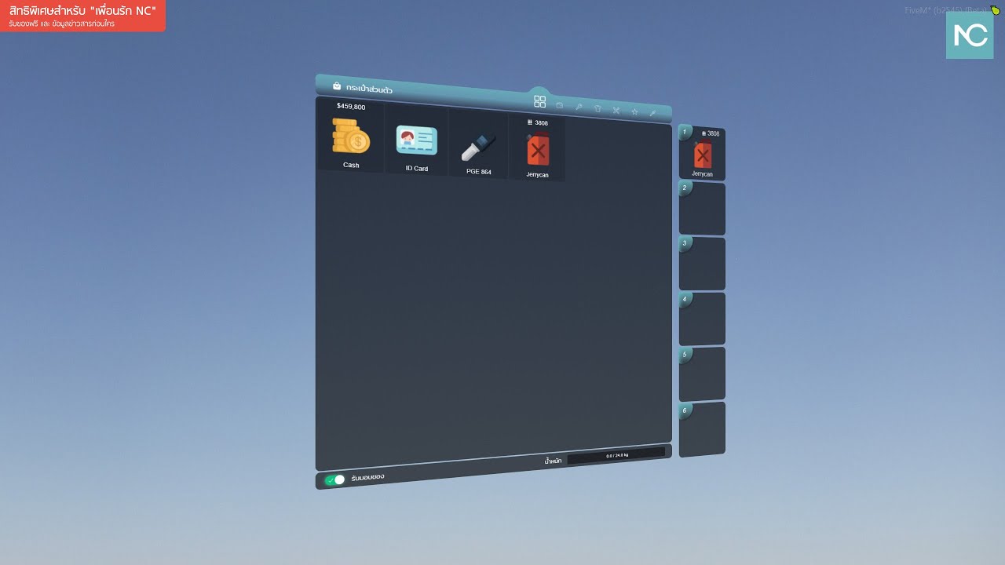
Task: Click the น้ำหนัก weight label
Action: click(x=553, y=461)
